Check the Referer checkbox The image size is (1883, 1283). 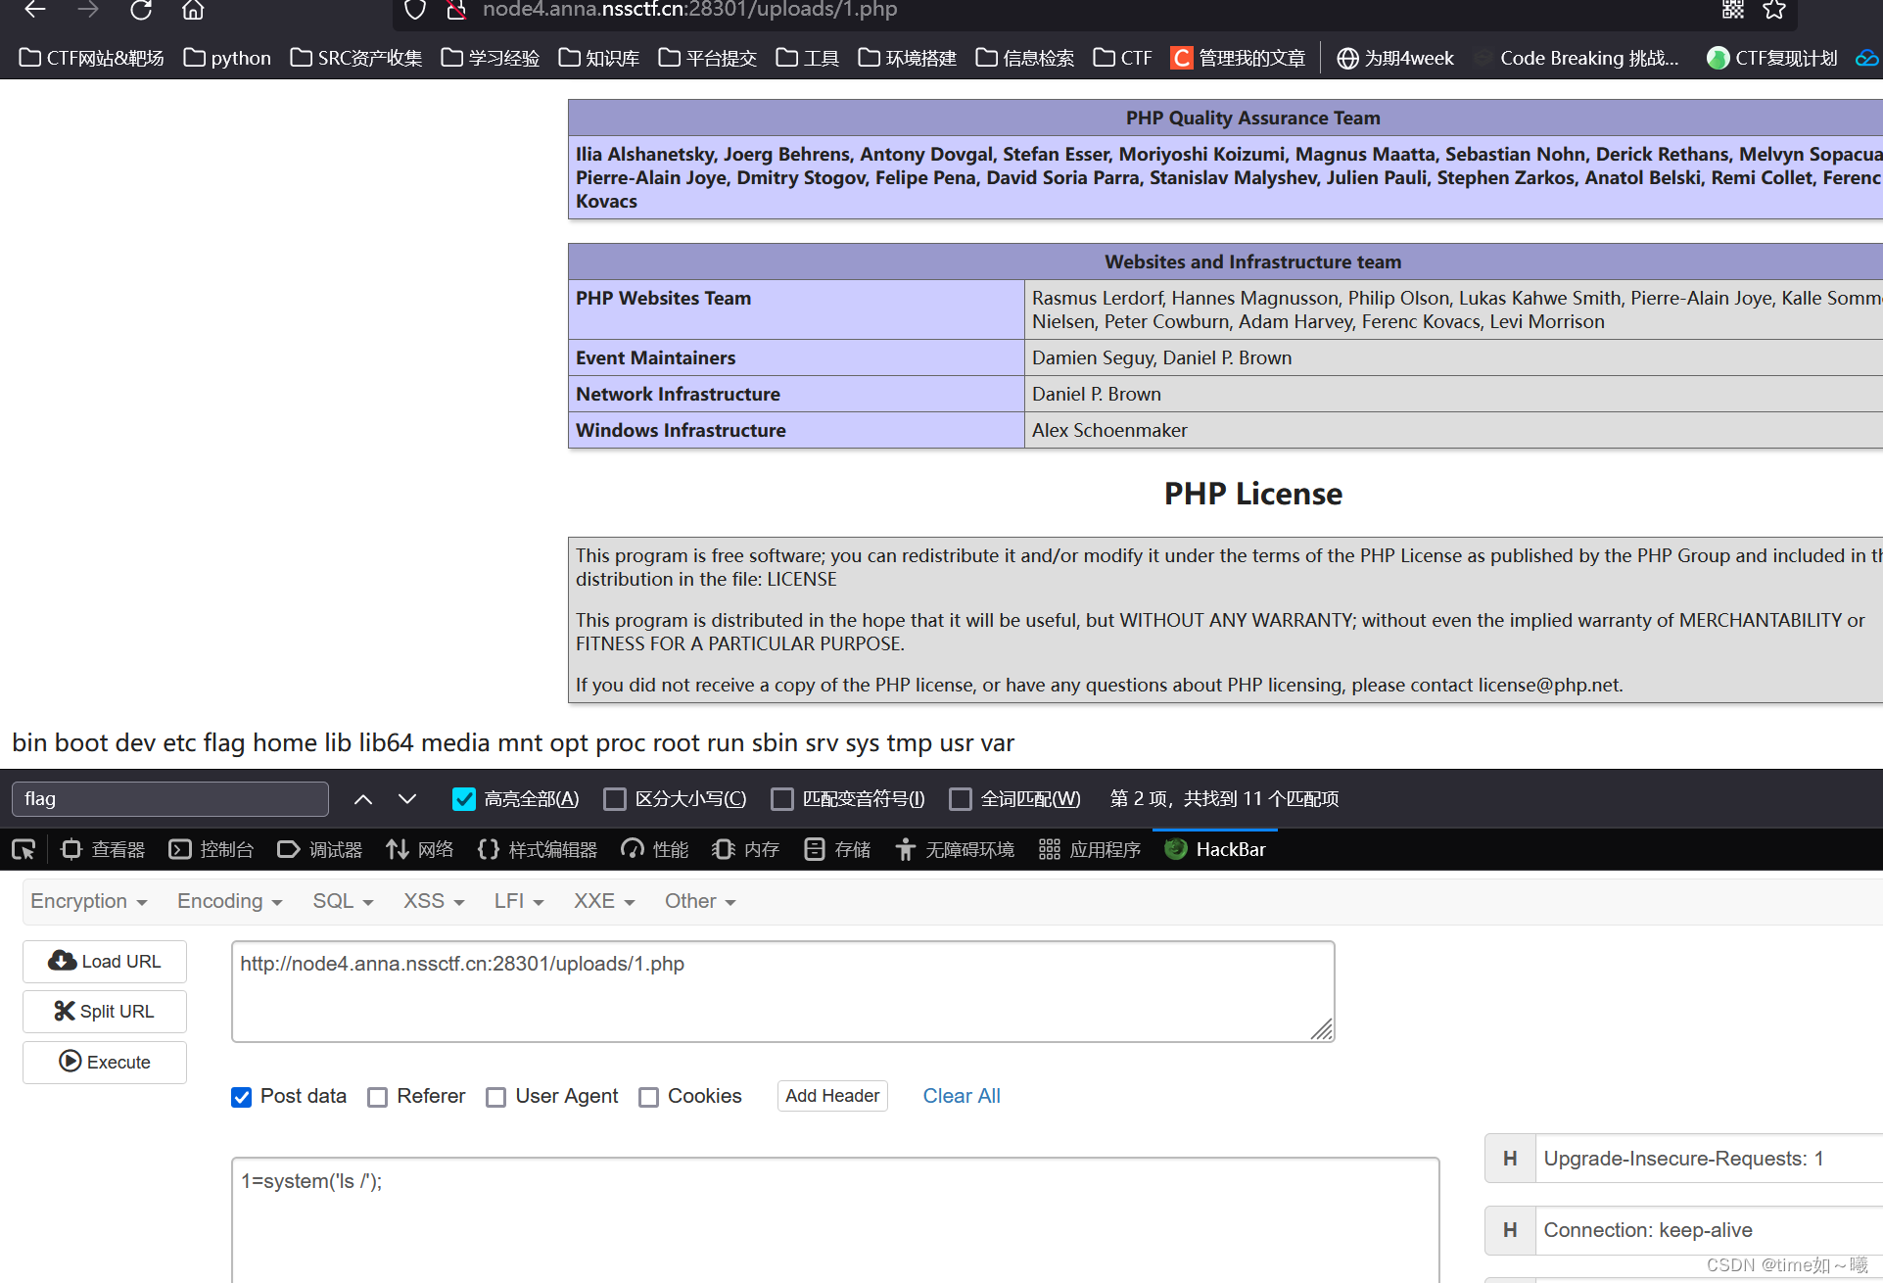pyautogui.click(x=378, y=1097)
